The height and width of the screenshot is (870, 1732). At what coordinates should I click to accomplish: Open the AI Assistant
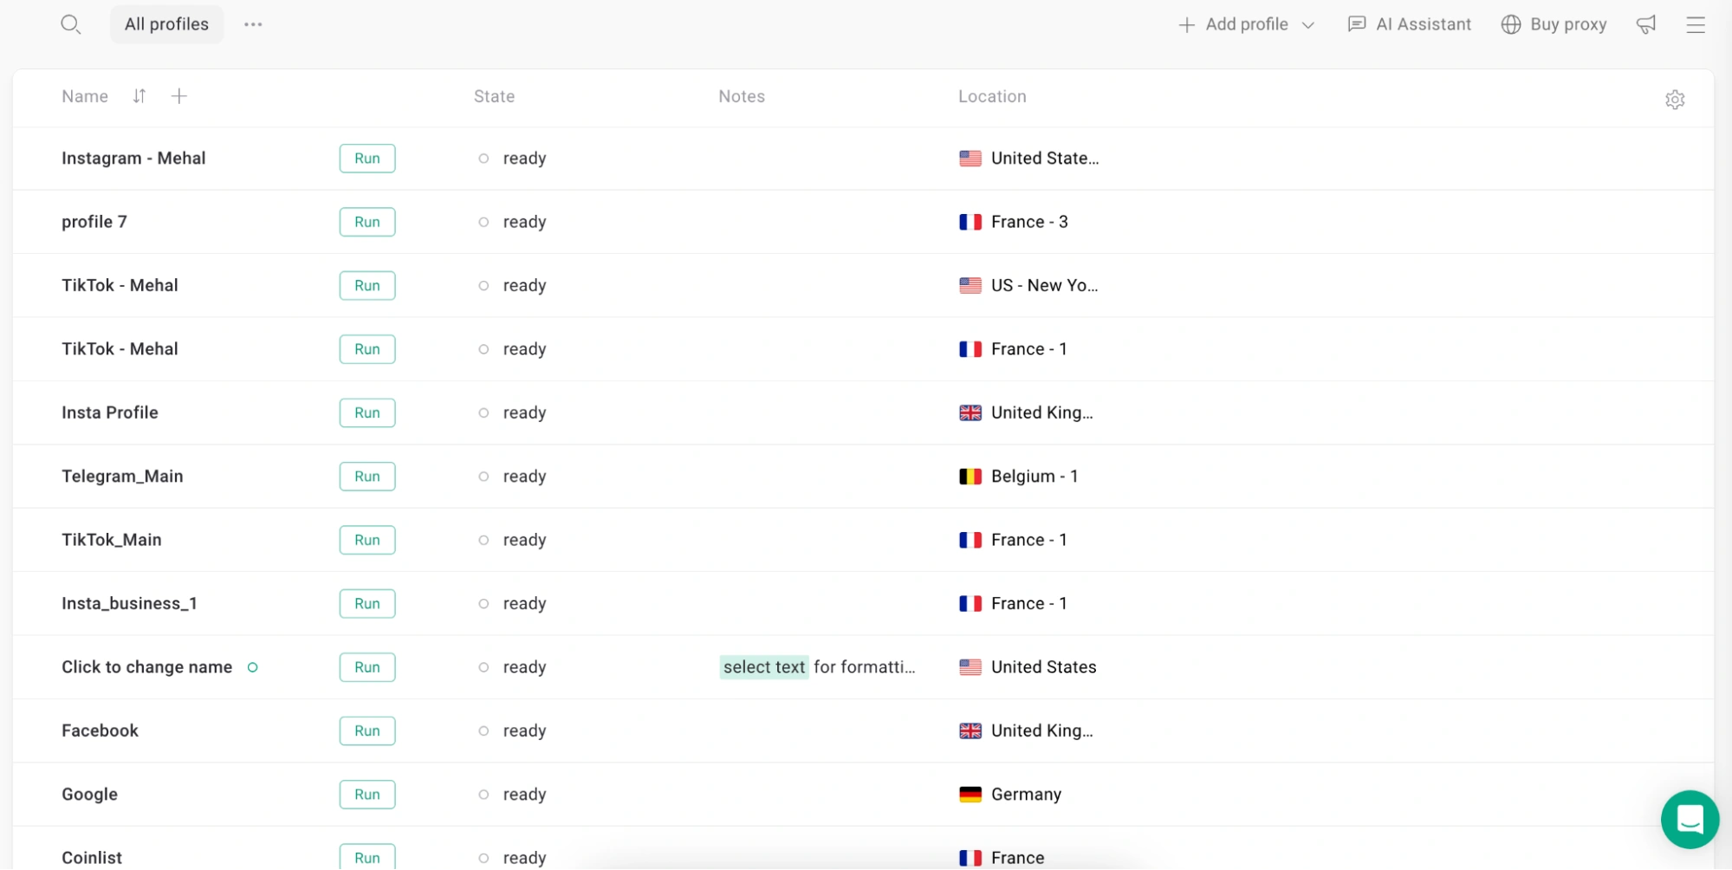[1409, 24]
